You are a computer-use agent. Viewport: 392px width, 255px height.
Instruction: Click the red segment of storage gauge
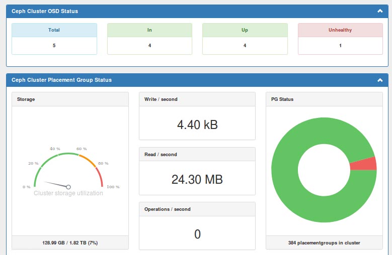point(100,178)
